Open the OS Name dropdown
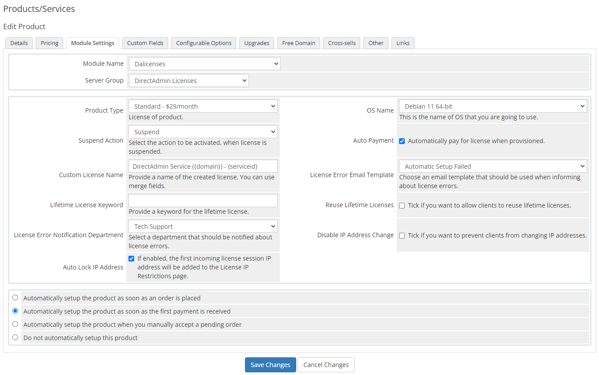 click(x=492, y=106)
